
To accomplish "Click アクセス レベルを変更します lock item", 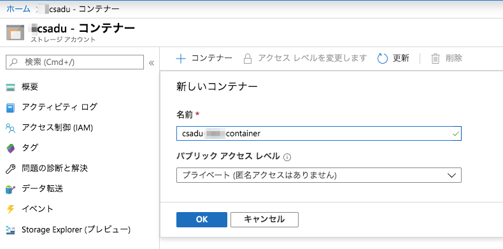I will [305, 59].
